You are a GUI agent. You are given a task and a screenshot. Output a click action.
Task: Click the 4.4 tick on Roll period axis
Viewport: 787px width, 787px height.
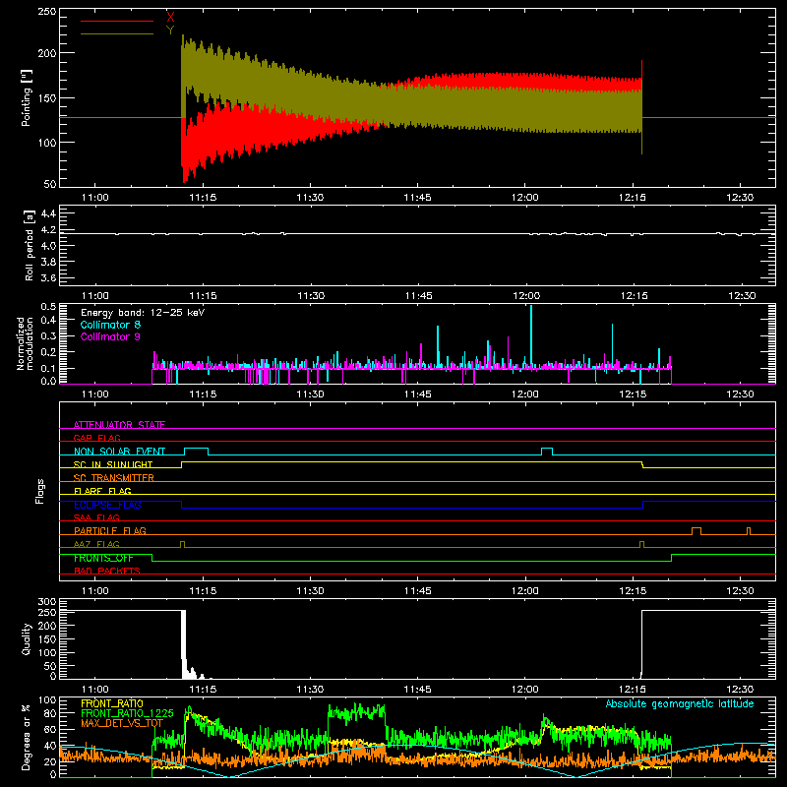[48, 214]
